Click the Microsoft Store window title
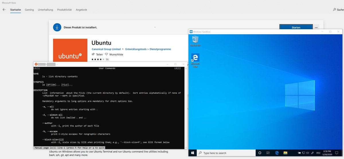Screen dimensions: 344x159 coord(9,3)
